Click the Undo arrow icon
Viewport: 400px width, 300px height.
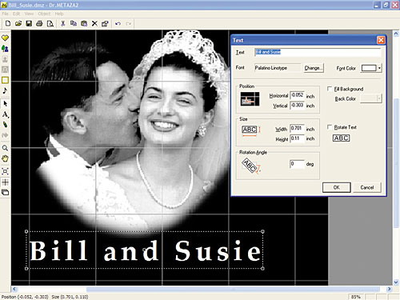coord(118,24)
